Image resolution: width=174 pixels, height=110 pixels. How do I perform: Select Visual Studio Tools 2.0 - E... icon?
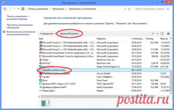click(41, 53)
